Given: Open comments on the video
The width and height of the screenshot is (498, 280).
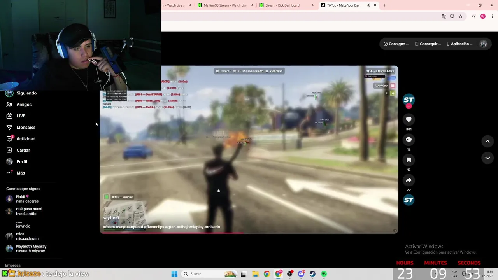Looking at the screenshot, I should [409, 140].
